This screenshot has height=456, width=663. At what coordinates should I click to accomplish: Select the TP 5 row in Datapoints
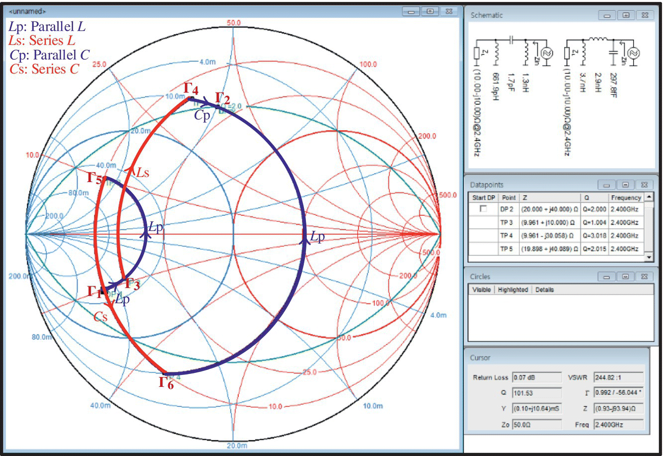557,249
